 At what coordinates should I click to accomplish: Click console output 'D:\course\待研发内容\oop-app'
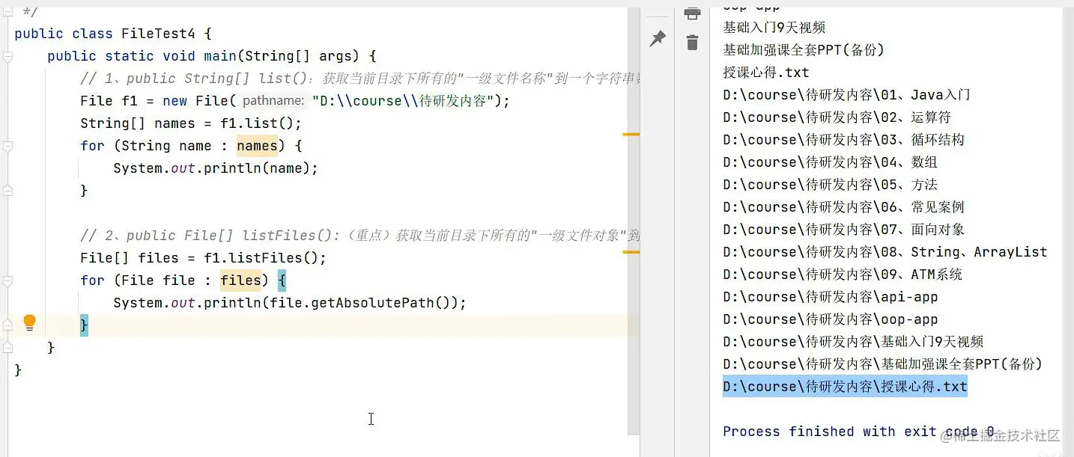(831, 319)
